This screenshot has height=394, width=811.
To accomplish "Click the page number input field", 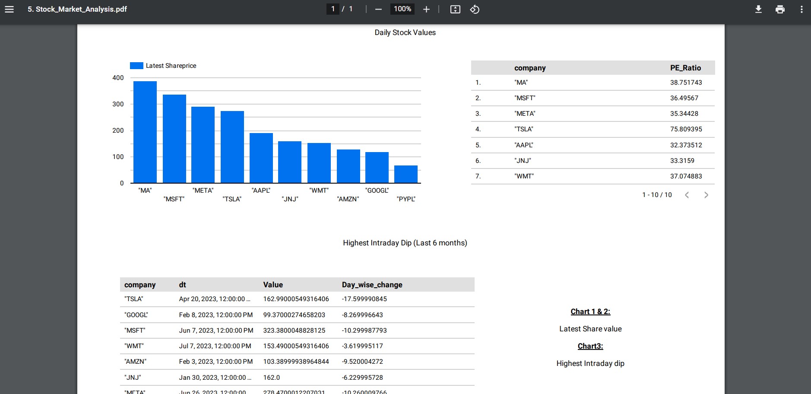I will (333, 9).
